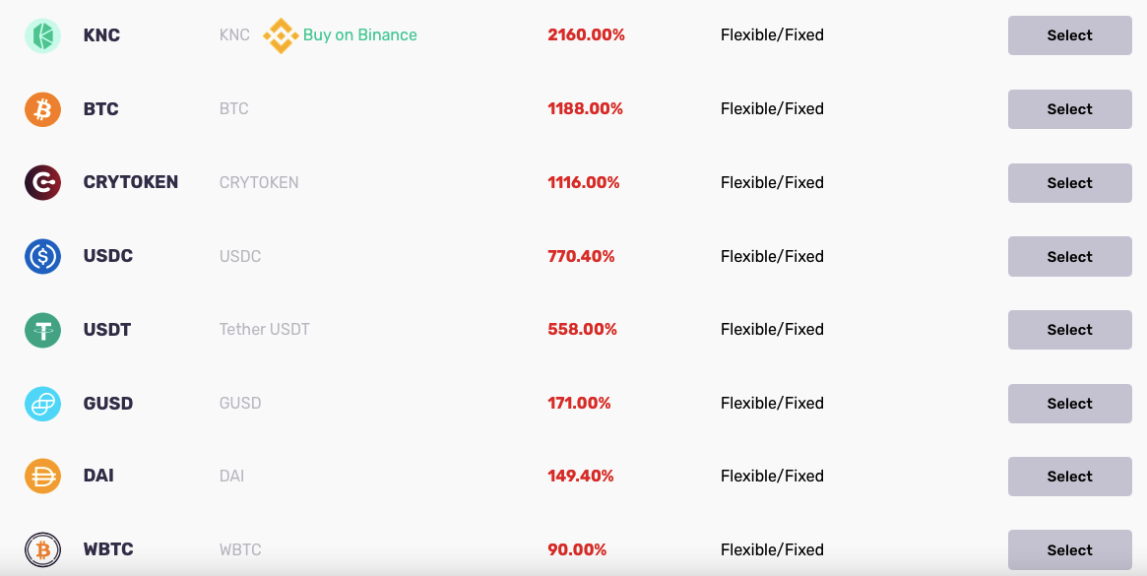Click the 2160.00% rate for KNC

click(x=586, y=35)
